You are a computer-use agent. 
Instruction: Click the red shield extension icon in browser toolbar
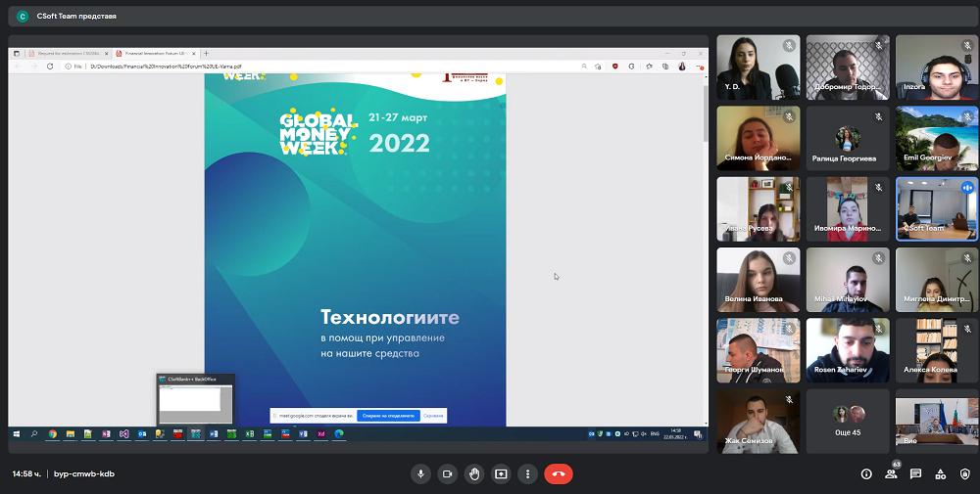pyautogui.click(x=615, y=67)
